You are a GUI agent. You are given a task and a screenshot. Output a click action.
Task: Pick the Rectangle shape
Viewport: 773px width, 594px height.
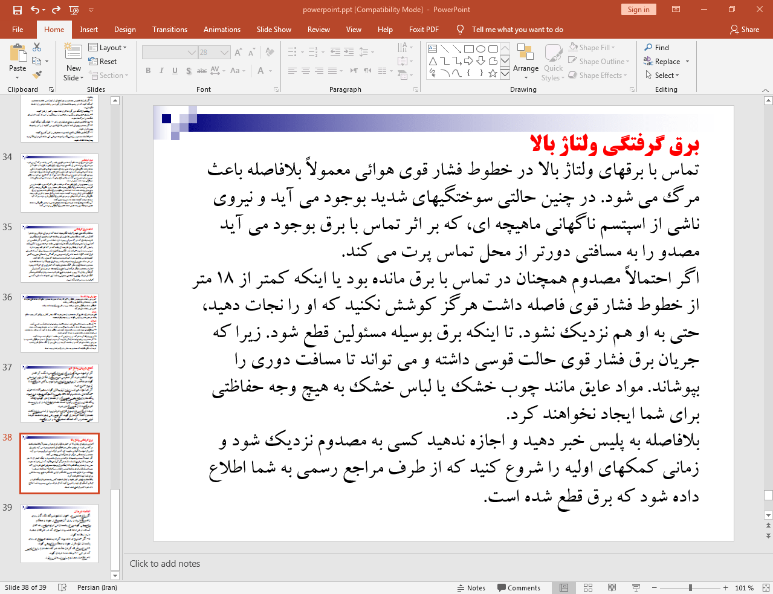click(468, 49)
